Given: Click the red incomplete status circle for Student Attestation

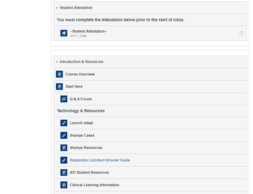Looking at the screenshot, I should pos(241,33).
